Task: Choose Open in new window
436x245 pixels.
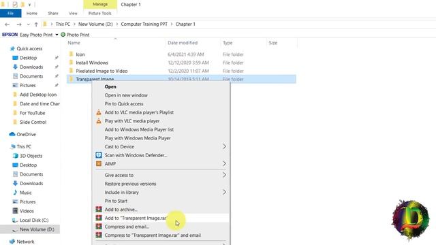Action: tap(126, 95)
